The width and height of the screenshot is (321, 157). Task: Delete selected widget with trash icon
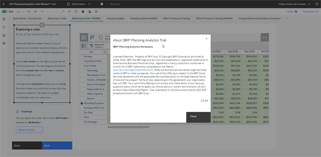pyautogui.click(x=96, y=11)
